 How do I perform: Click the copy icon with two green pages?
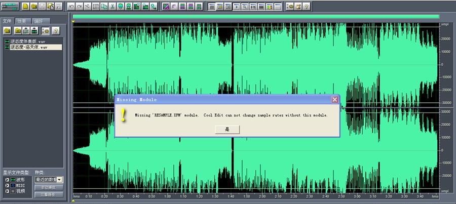[104, 6]
